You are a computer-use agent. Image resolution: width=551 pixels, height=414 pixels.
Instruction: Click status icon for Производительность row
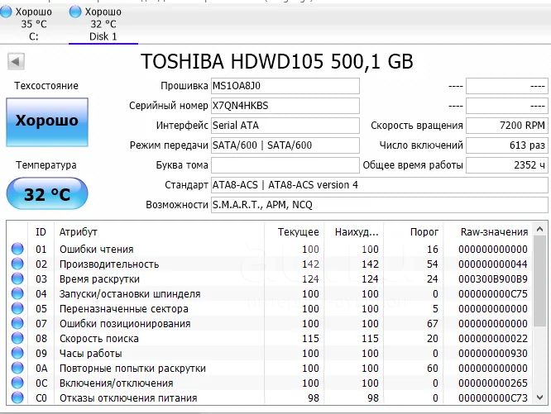(x=17, y=264)
